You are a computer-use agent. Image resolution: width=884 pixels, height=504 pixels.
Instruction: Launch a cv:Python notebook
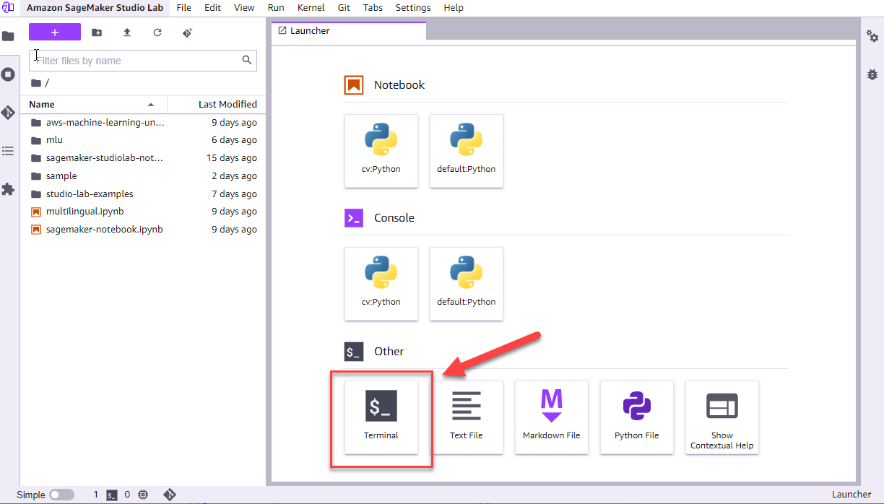(x=381, y=151)
